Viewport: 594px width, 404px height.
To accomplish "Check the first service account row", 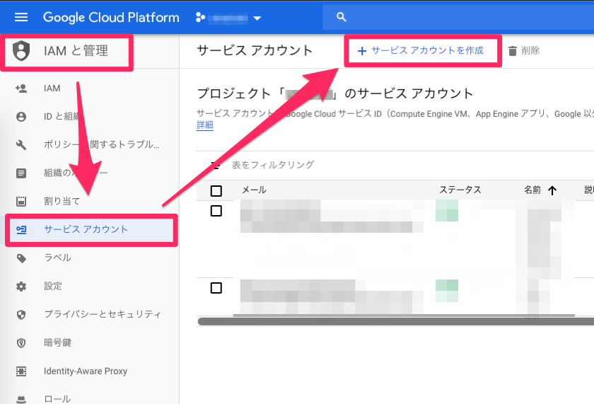I will [x=216, y=211].
